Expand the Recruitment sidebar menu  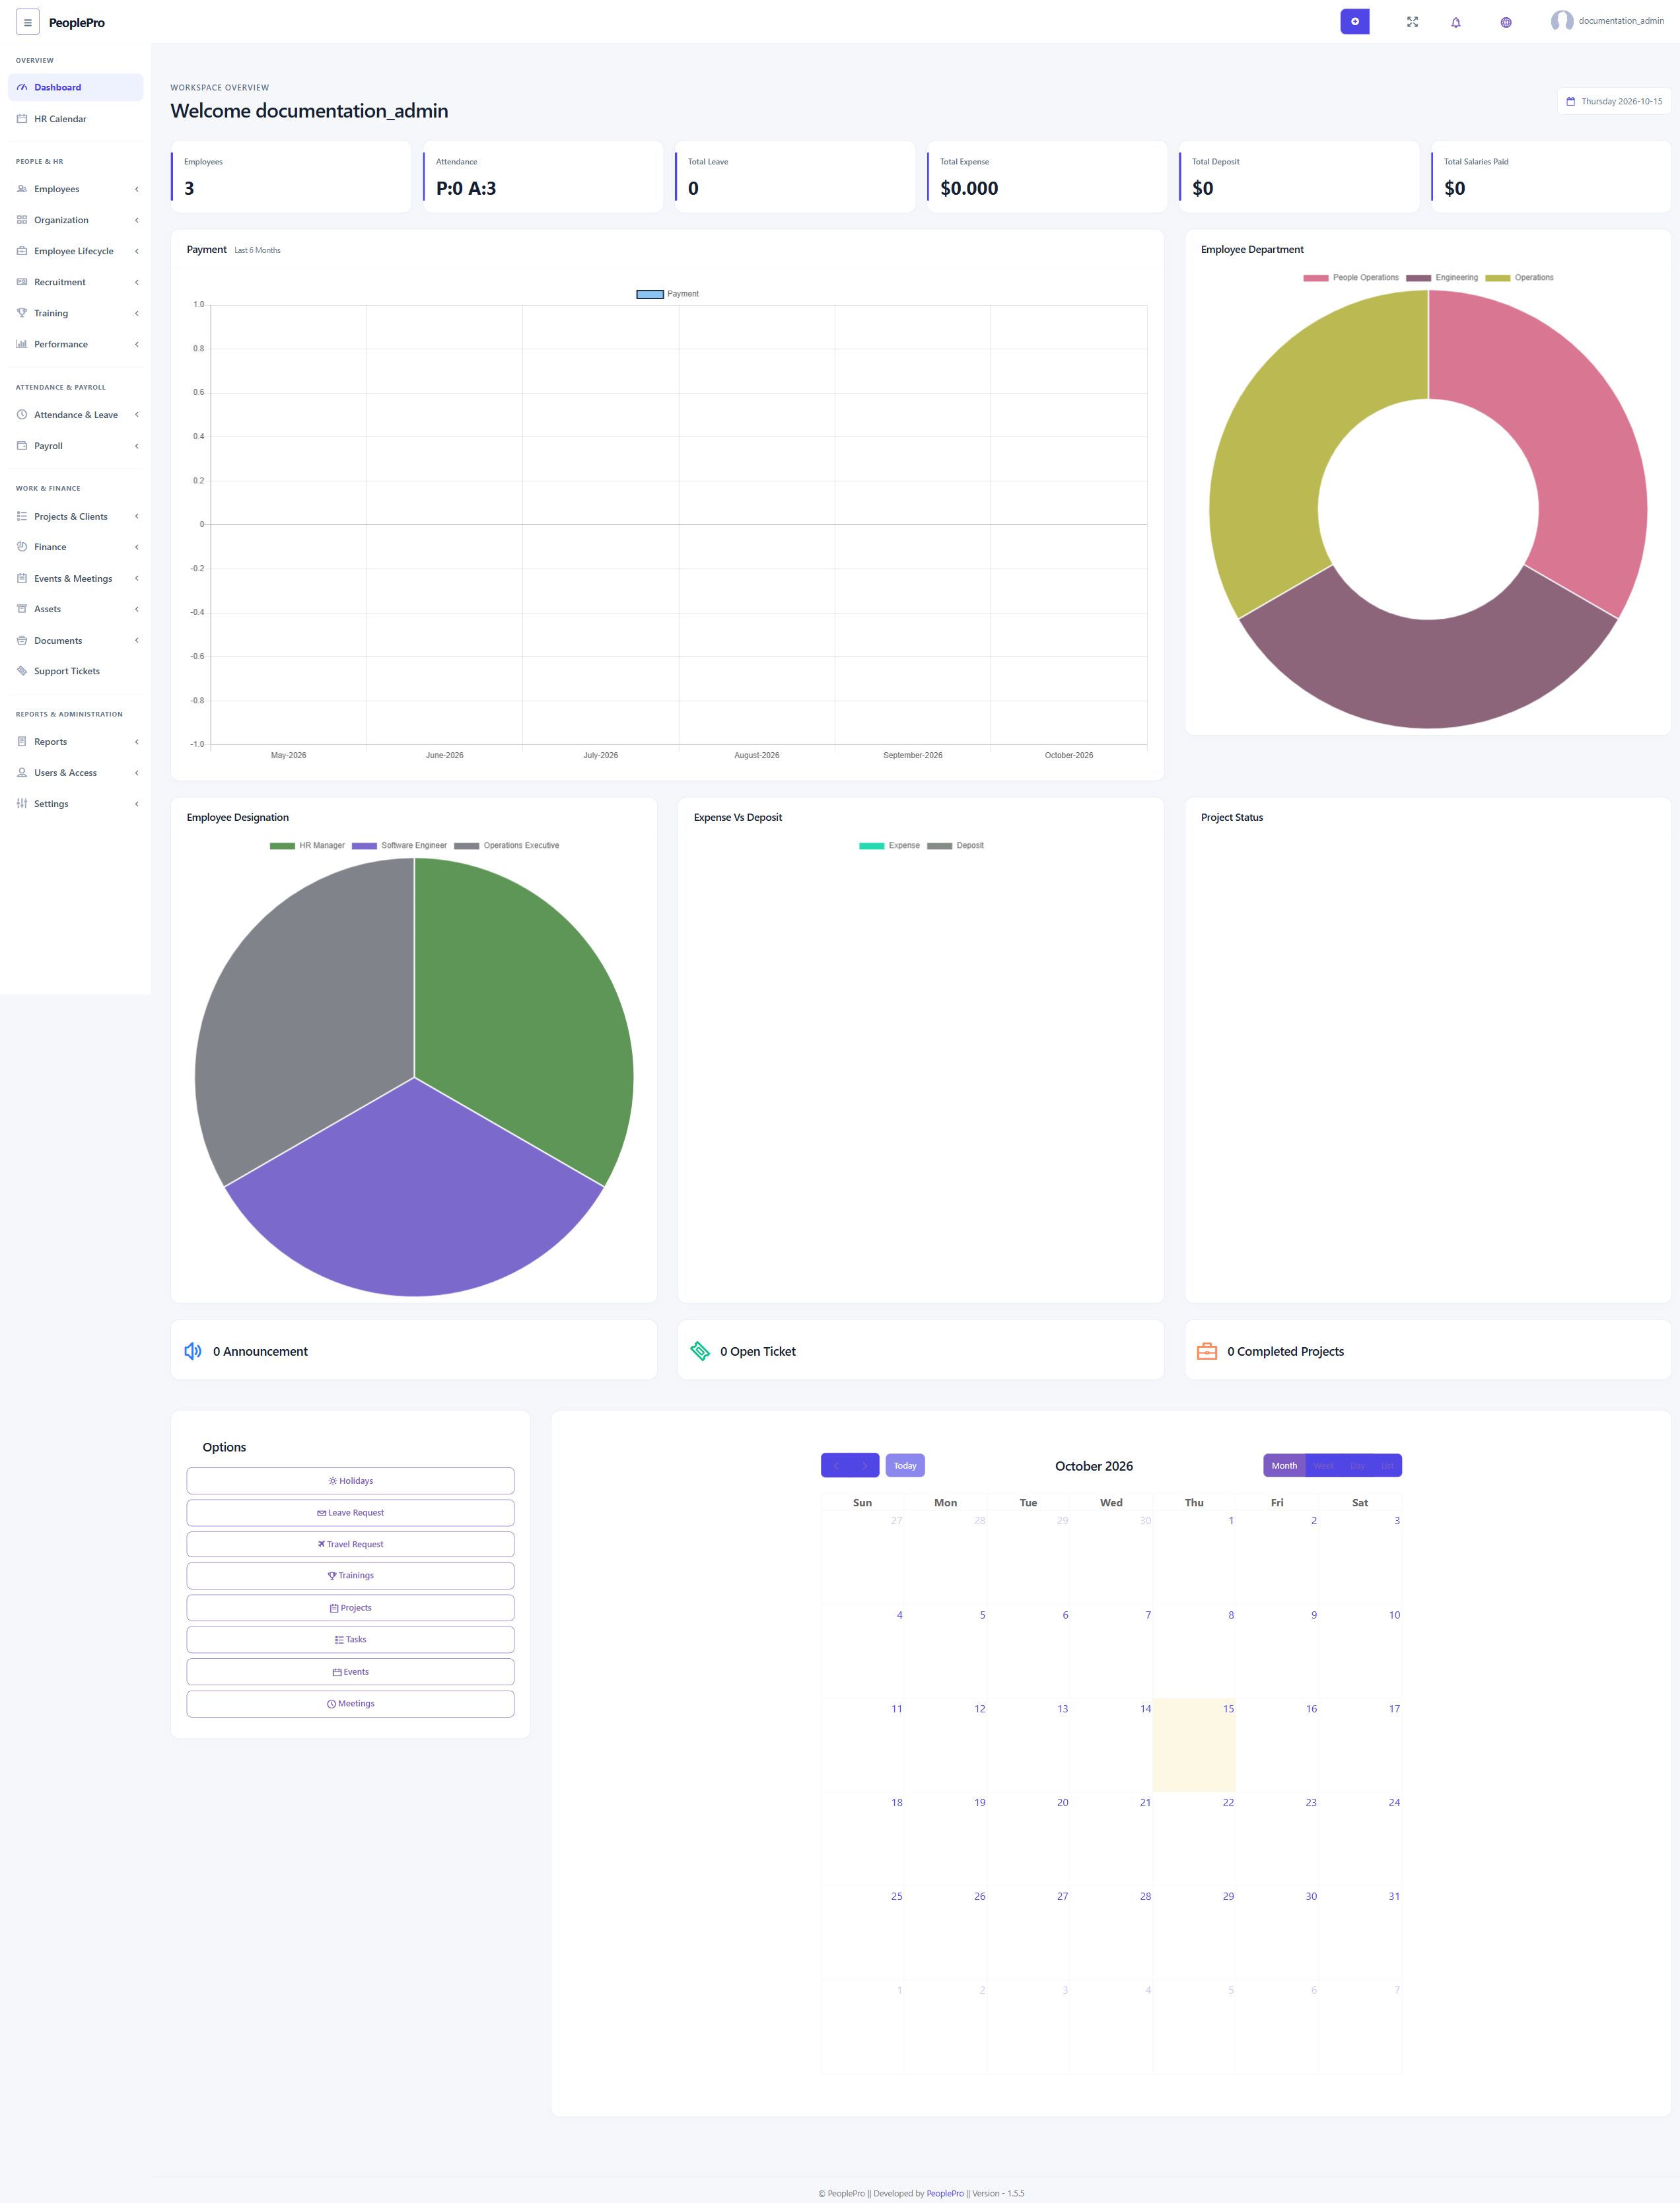point(76,282)
